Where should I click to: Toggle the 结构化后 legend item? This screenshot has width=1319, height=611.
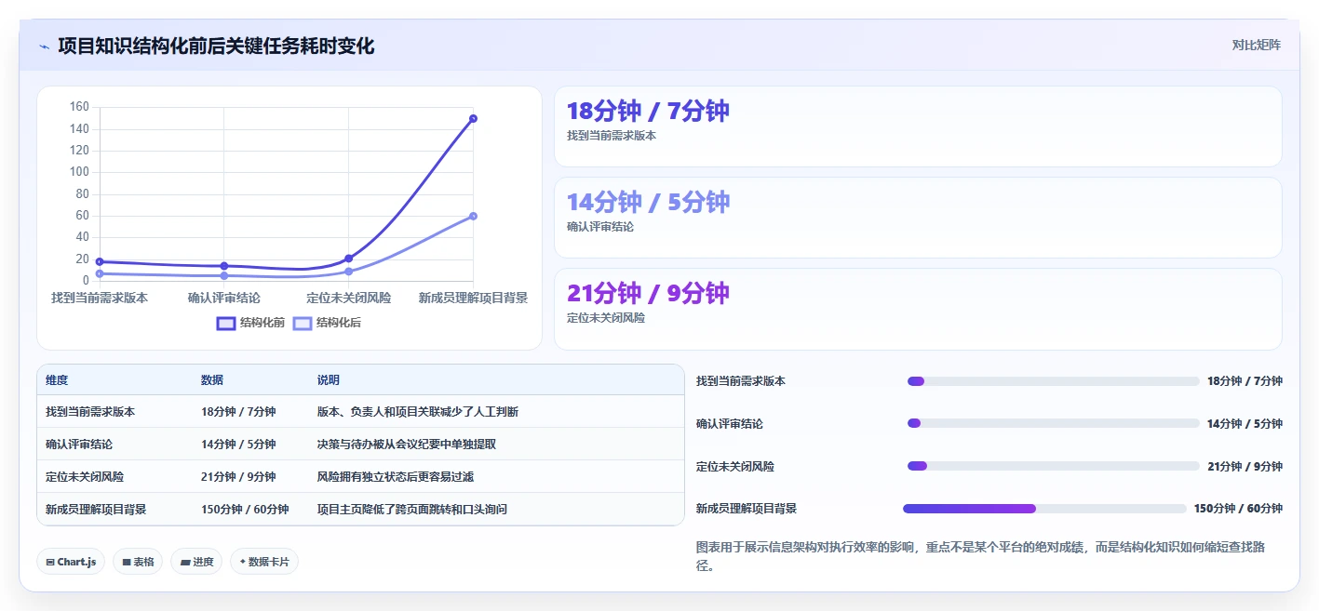(327, 323)
